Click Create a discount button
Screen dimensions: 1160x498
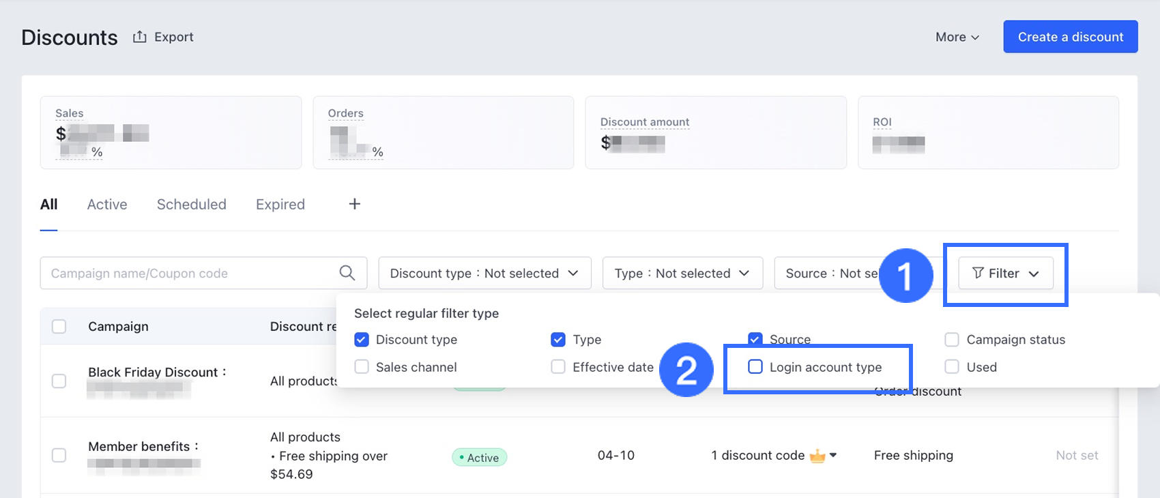tap(1070, 37)
